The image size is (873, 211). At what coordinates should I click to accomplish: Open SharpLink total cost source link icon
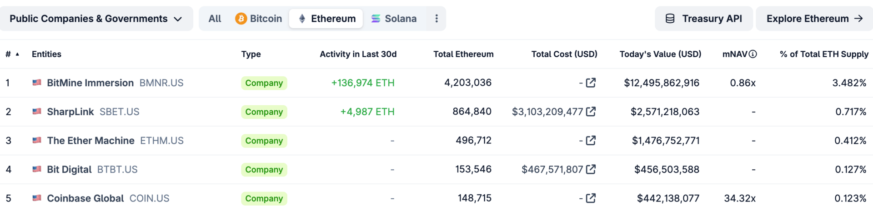(x=591, y=112)
